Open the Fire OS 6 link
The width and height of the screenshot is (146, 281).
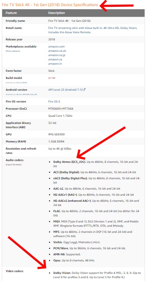[x=54, y=101]
